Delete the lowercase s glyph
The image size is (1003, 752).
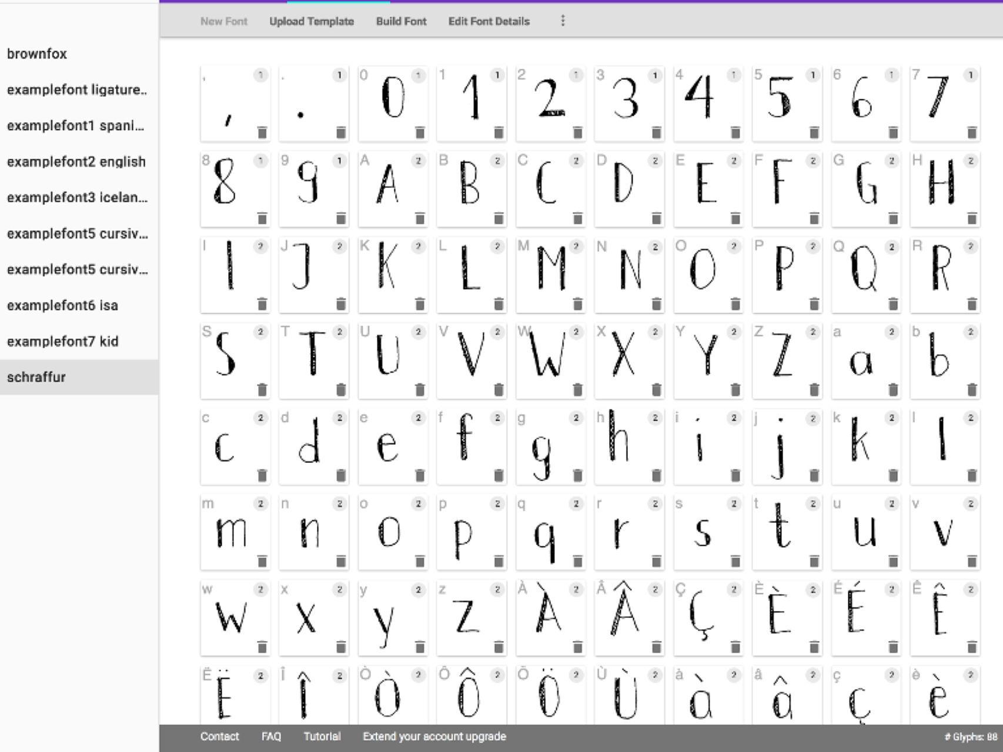click(x=735, y=561)
